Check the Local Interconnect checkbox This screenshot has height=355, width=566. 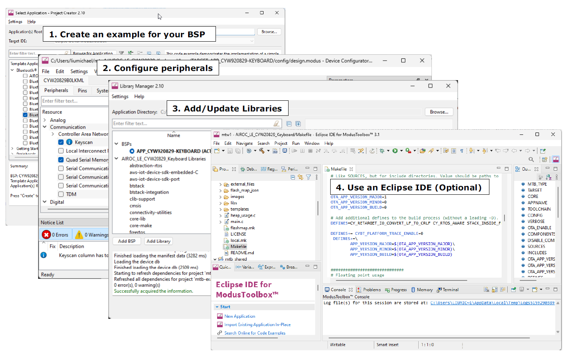61,151
